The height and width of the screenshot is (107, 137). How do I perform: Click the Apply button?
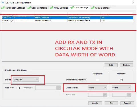[x=95, y=103]
